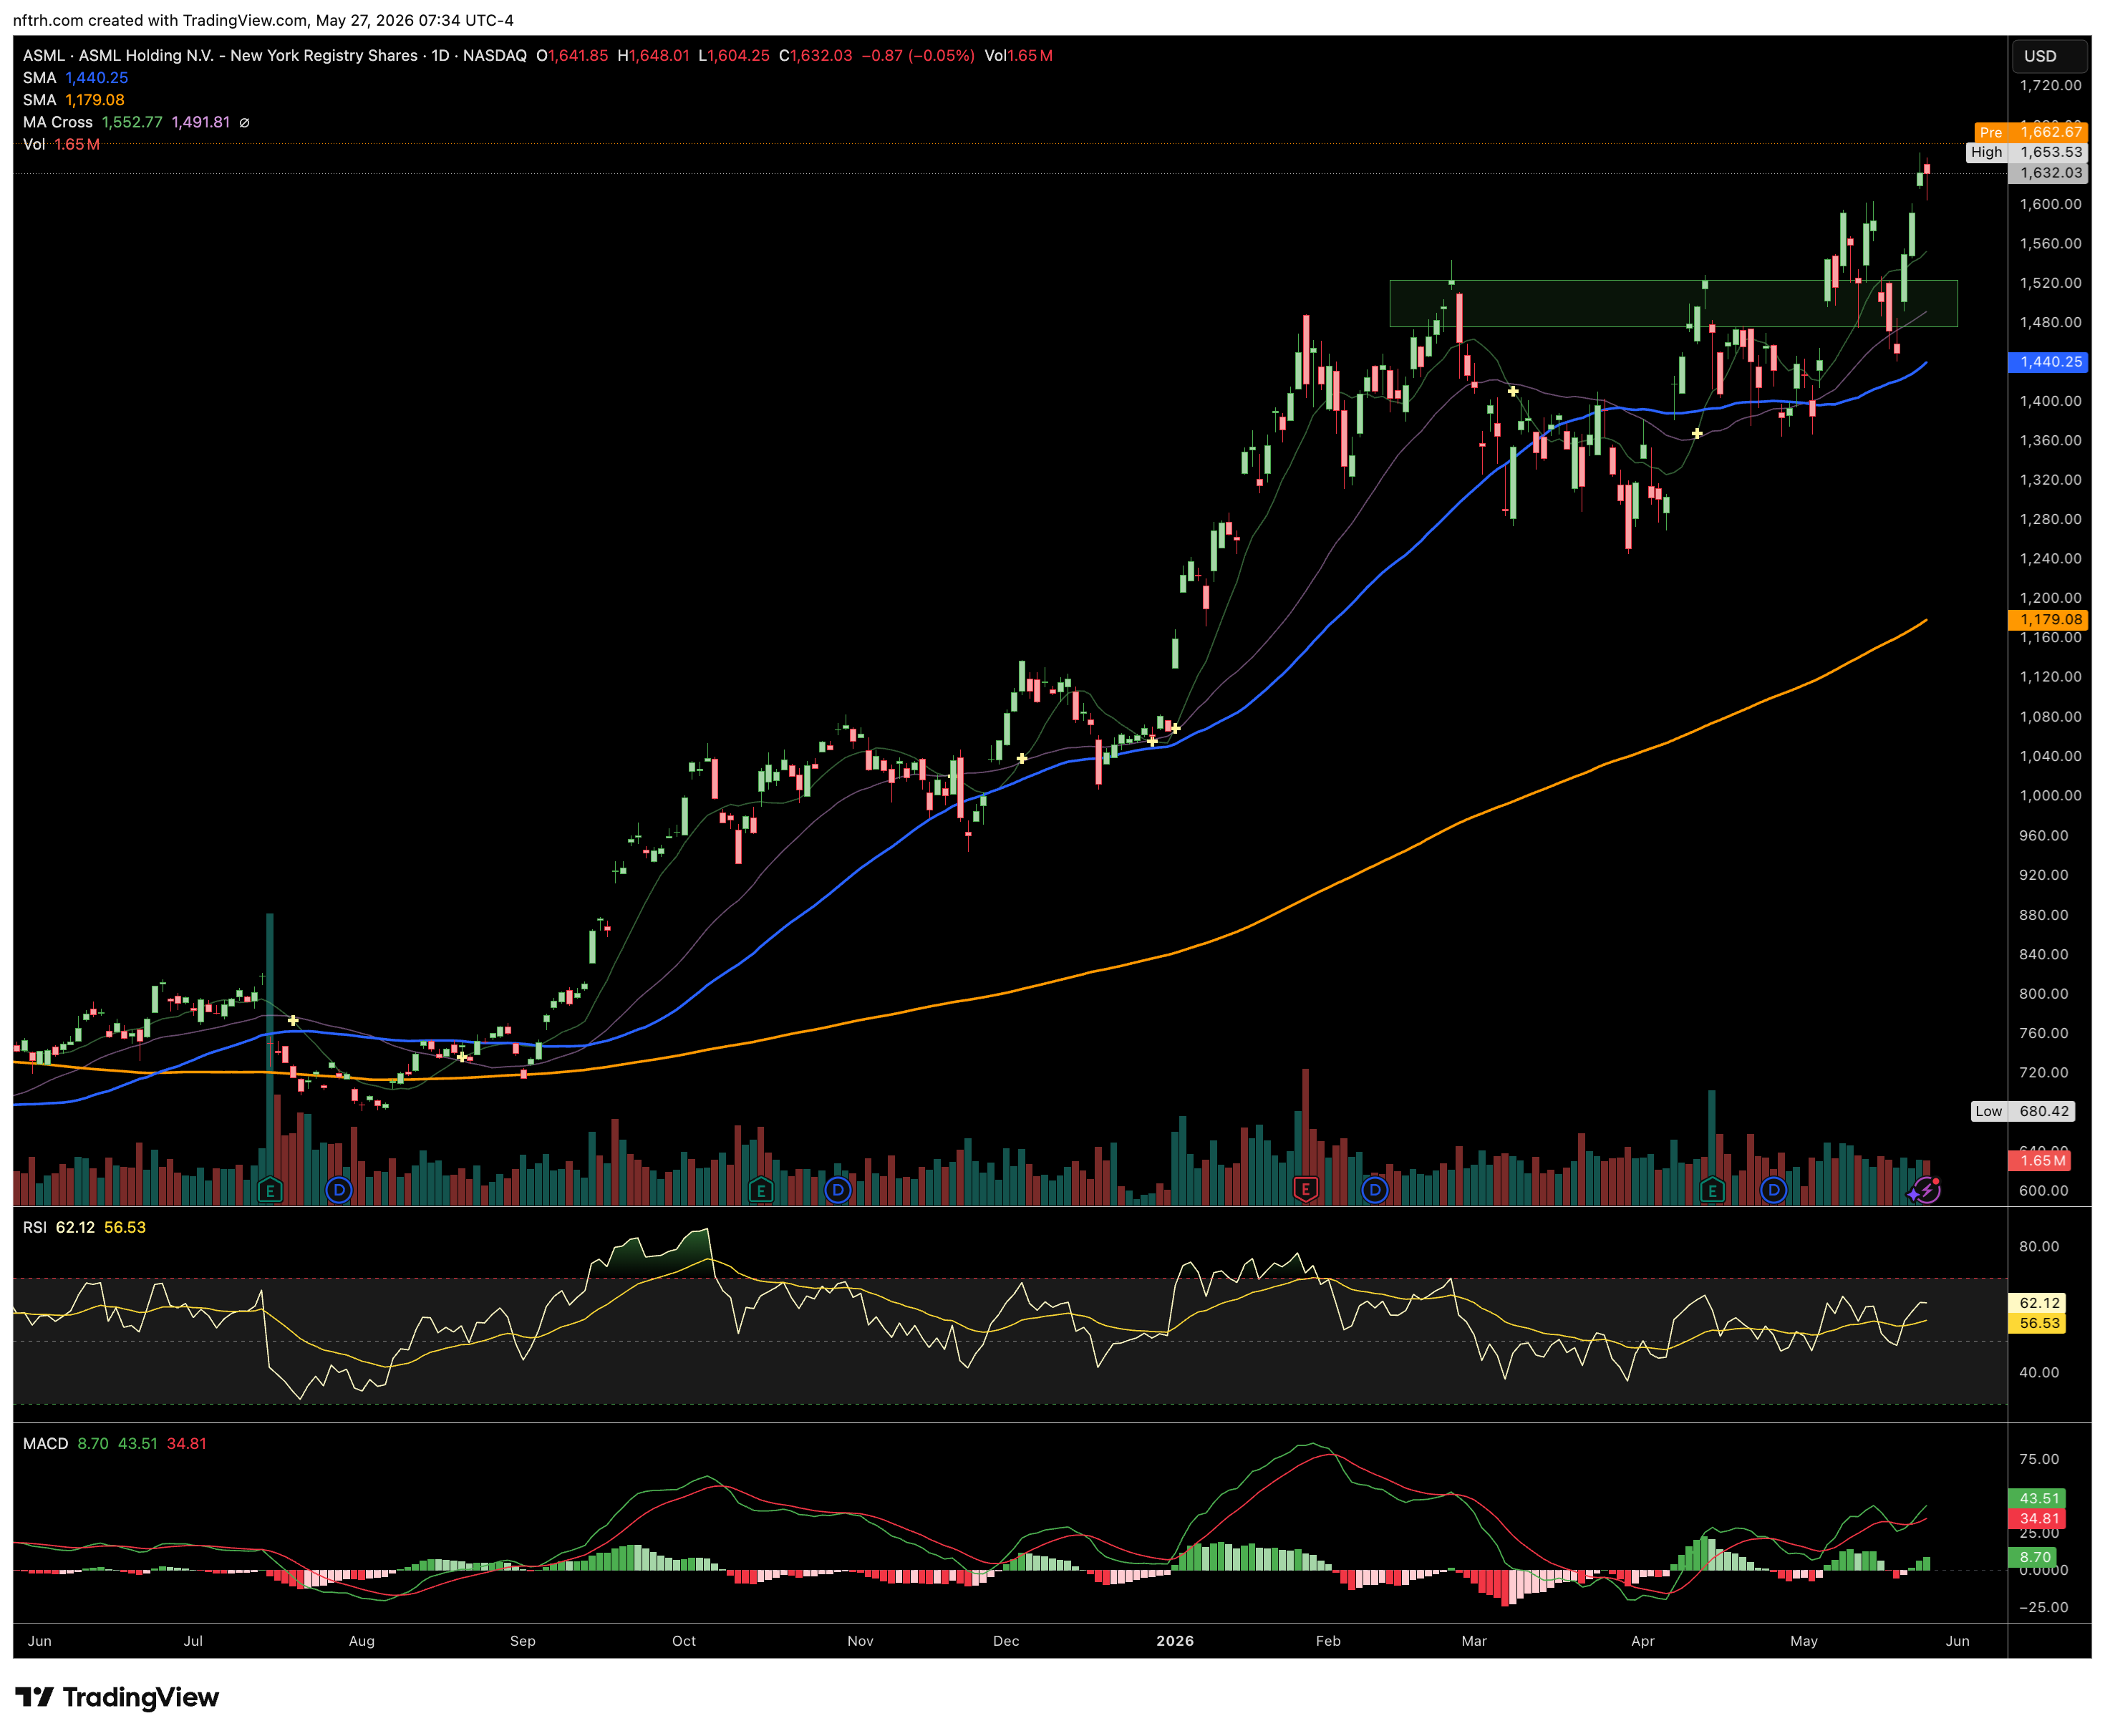2105x1736 pixels.
Task: Open the mid-July green earnings E marker
Action: (x=269, y=1191)
